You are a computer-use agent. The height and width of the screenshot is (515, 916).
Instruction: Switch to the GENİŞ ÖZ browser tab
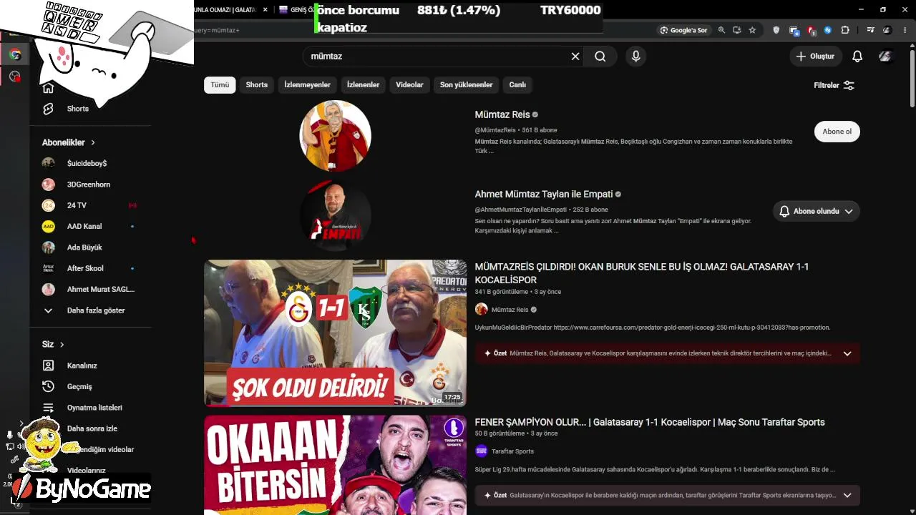click(x=296, y=10)
